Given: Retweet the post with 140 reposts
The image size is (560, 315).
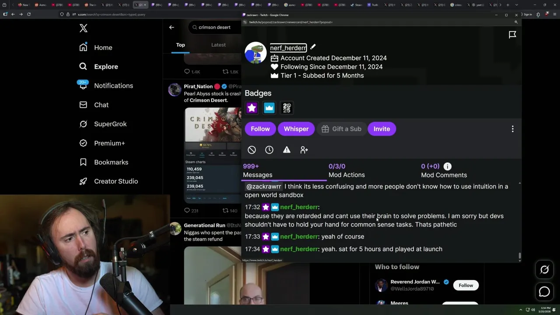Looking at the screenshot, I should pos(230,210).
